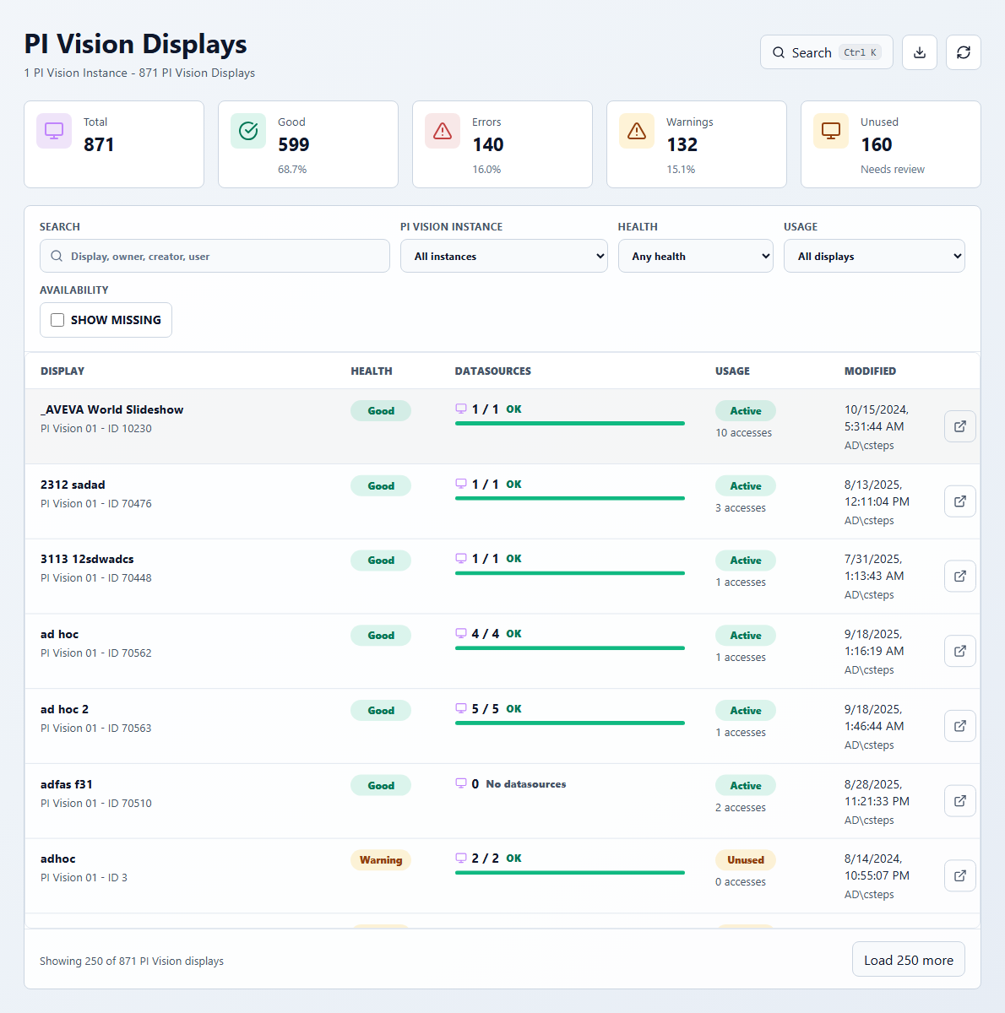1005x1013 pixels.
Task: Click the Total 871 summary card
Action: click(114, 144)
